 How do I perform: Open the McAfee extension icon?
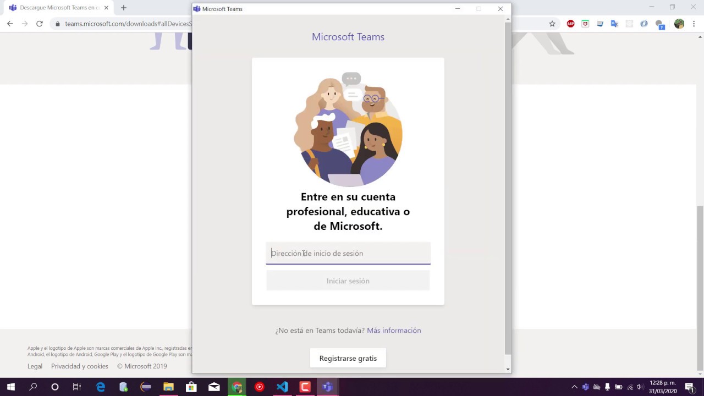pos(585,24)
